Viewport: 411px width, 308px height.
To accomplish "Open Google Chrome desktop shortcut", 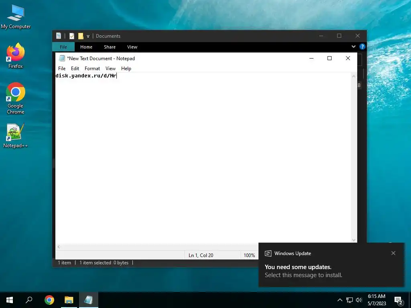I will pos(16,98).
